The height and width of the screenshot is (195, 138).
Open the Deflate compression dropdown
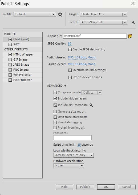pyautogui.click(x=92, y=93)
